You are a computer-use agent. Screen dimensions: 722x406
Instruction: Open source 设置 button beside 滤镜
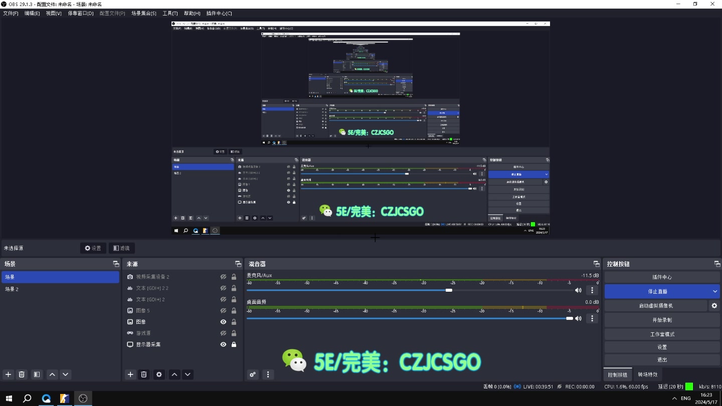click(x=93, y=248)
